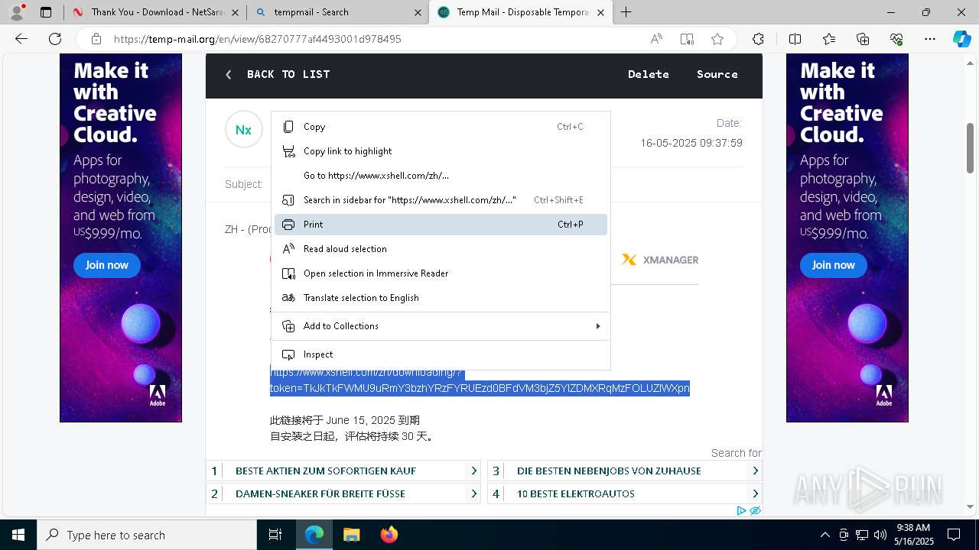Open ad link DIE BESTEN NEBENJOBS VON ZUHAUSE

coord(625,471)
